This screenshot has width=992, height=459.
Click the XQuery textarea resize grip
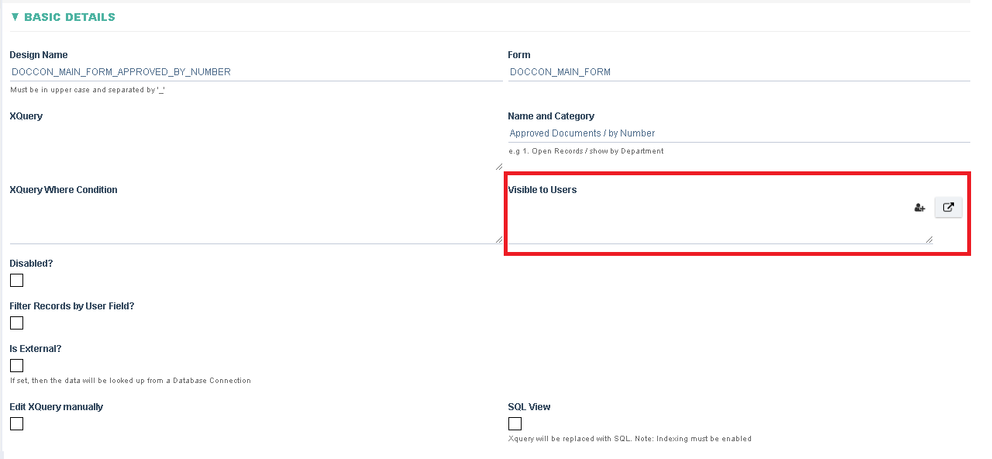[498, 166]
